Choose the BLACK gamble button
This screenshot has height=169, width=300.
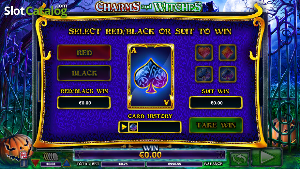coord(84,73)
